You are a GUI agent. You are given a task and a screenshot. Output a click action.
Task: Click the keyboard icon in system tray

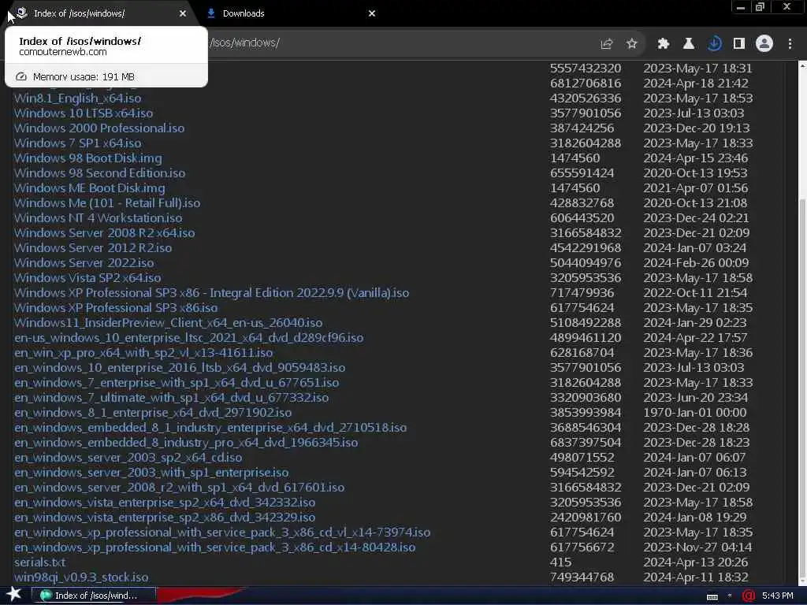point(712,596)
